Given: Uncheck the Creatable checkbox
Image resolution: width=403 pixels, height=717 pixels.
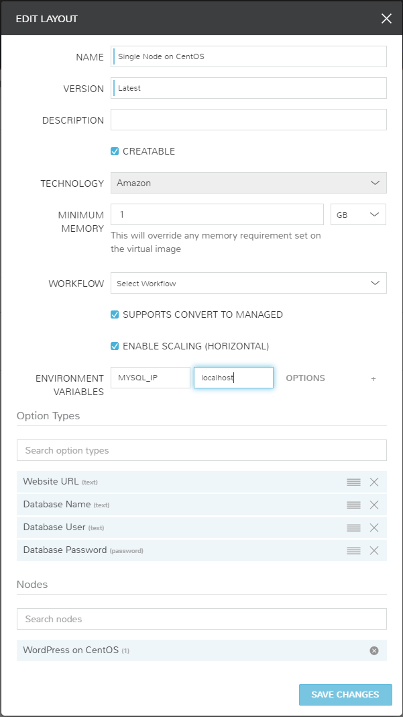Looking at the screenshot, I should click(115, 151).
